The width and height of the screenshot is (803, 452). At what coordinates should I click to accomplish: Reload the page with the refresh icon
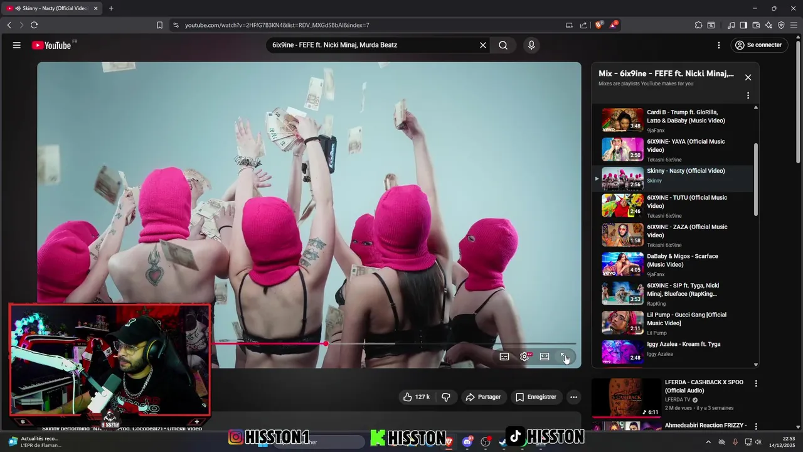tap(34, 25)
